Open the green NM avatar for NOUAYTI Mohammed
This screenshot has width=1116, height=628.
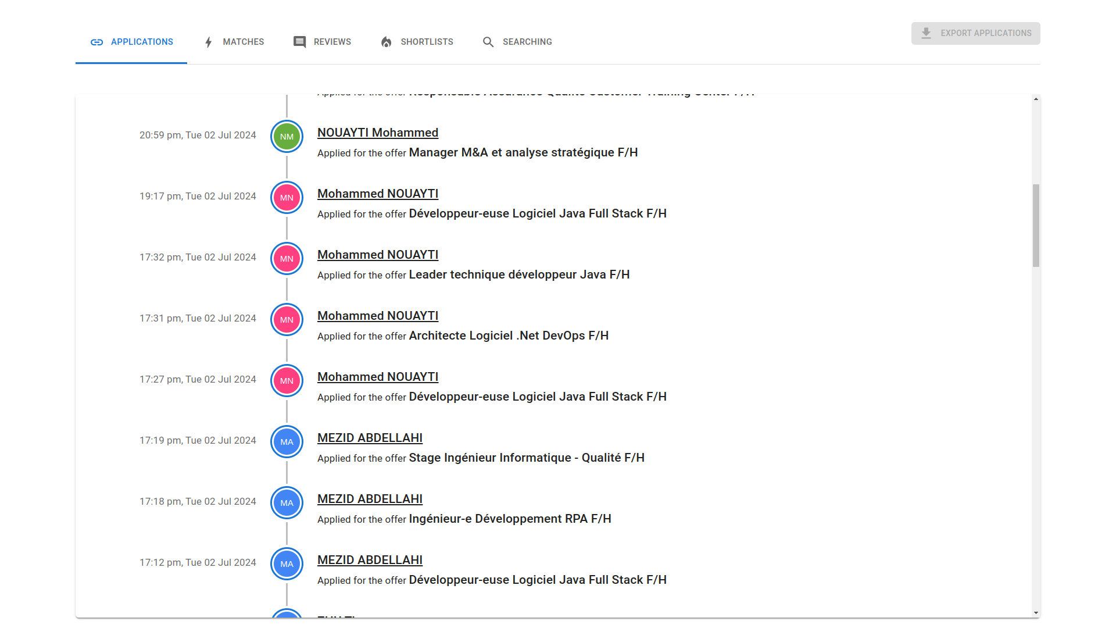coord(287,136)
